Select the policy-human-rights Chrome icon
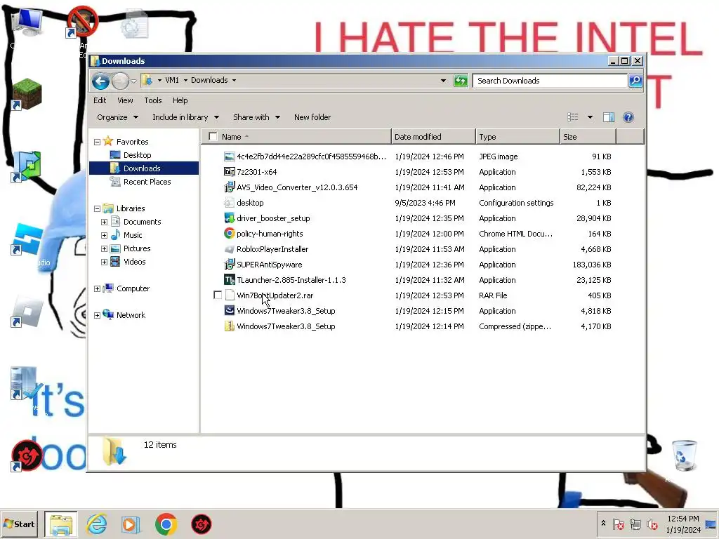The width and height of the screenshot is (719, 539). click(x=230, y=234)
